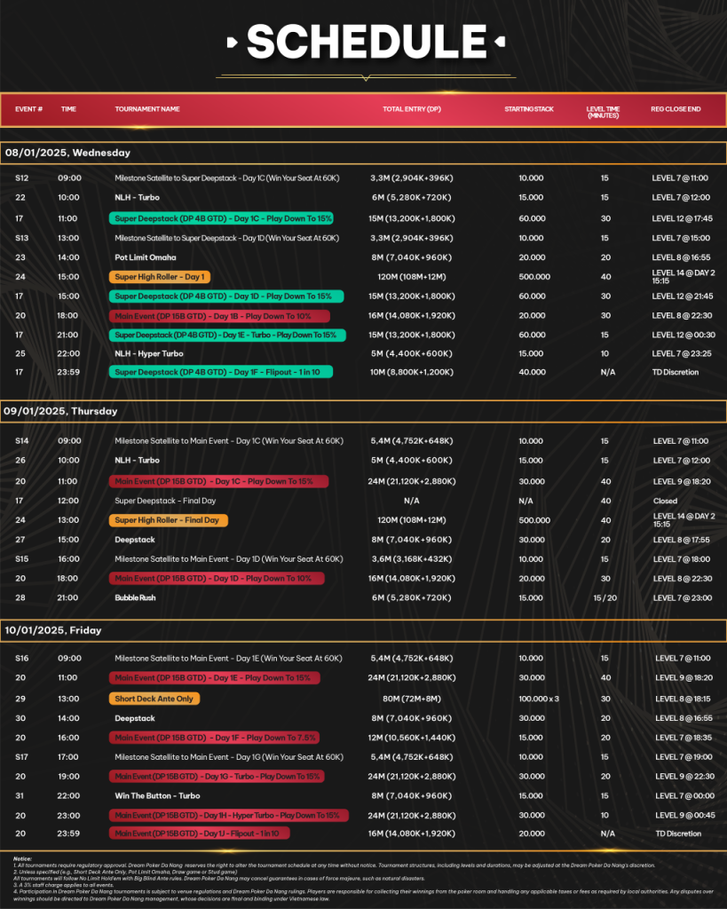
Task: Click the REG CLOSE END column header
Action: 676,109
